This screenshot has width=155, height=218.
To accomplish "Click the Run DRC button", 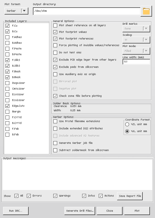I will 16,211.
